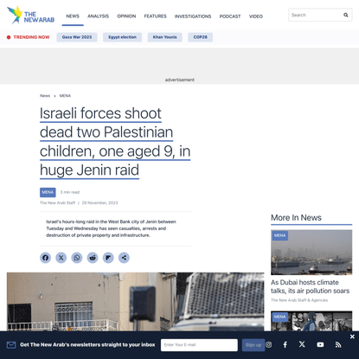Select COP28 trending tag
Viewport: 359px width, 359px height.
click(201, 37)
